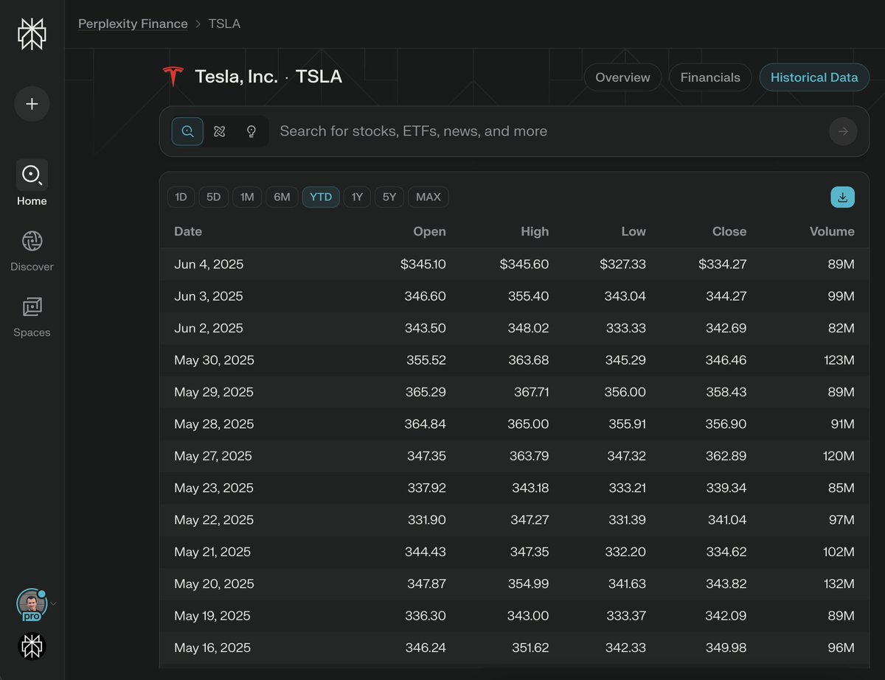Click the Date column header

click(x=188, y=231)
